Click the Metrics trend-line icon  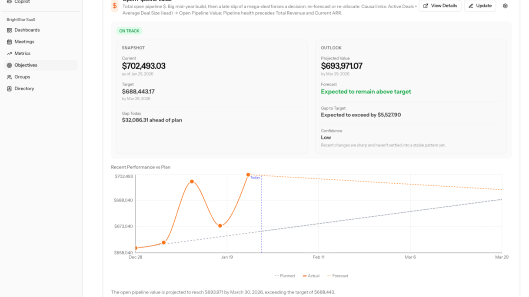pos(10,53)
